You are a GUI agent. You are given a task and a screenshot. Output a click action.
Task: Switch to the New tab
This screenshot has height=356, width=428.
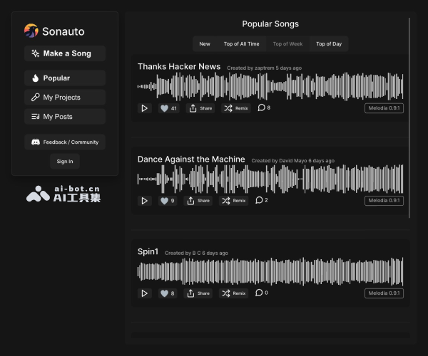coord(205,44)
